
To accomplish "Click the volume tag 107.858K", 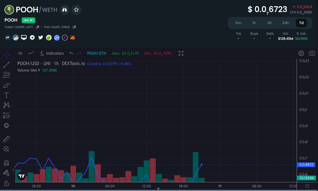I will pyautogui.click(x=306, y=178).
